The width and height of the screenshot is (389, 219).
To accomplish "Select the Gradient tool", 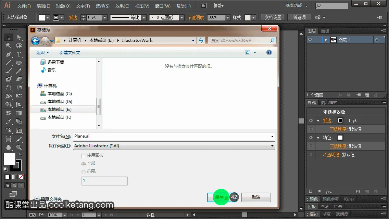I will [19, 113].
